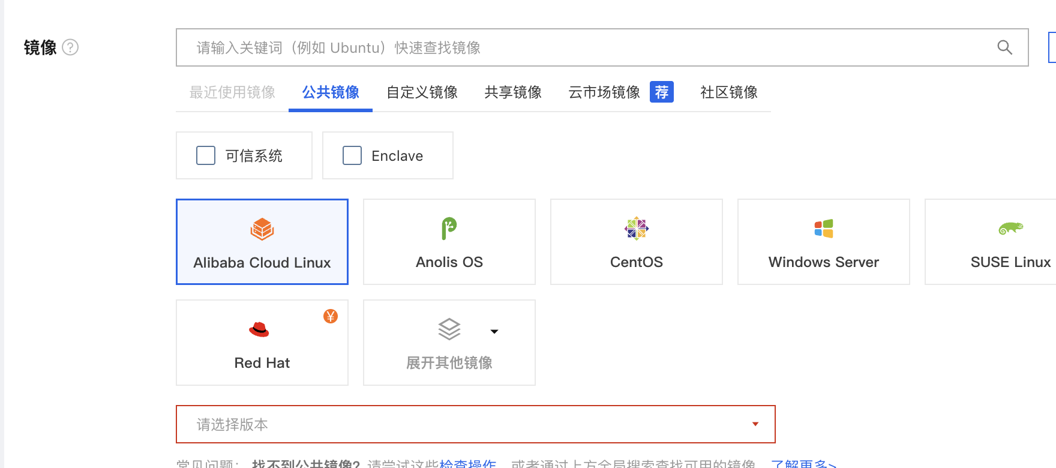The width and height of the screenshot is (1056, 468).
Task: Click the stacked layers icon in 展开其他镜像
Action: [x=449, y=329]
